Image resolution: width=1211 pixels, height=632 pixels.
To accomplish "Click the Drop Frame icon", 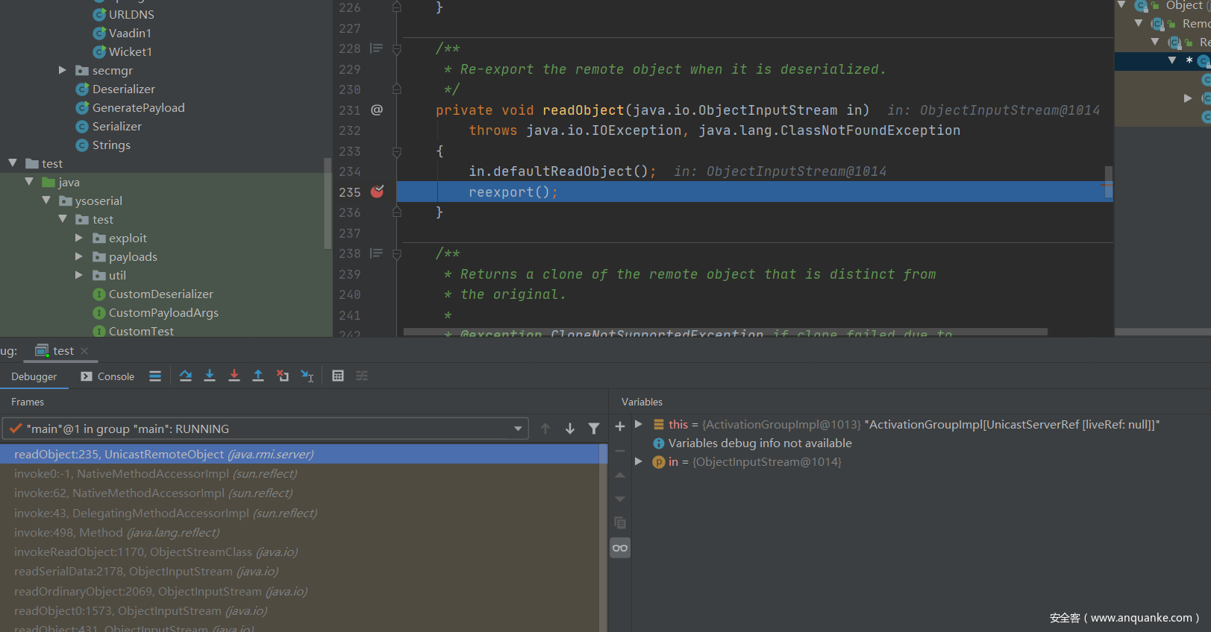I will click(283, 376).
